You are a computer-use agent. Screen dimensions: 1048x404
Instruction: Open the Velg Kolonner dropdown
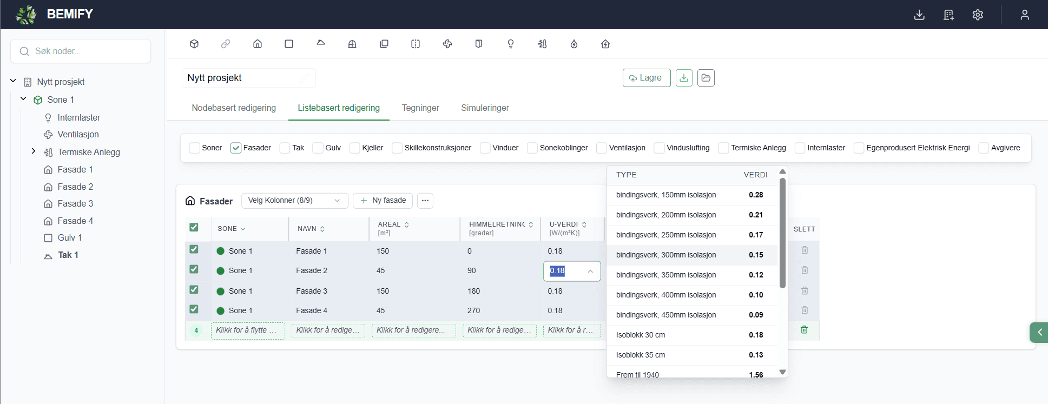point(294,201)
